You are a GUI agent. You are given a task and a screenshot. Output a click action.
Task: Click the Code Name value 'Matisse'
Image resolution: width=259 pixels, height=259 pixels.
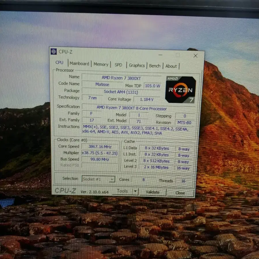[102, 84]
